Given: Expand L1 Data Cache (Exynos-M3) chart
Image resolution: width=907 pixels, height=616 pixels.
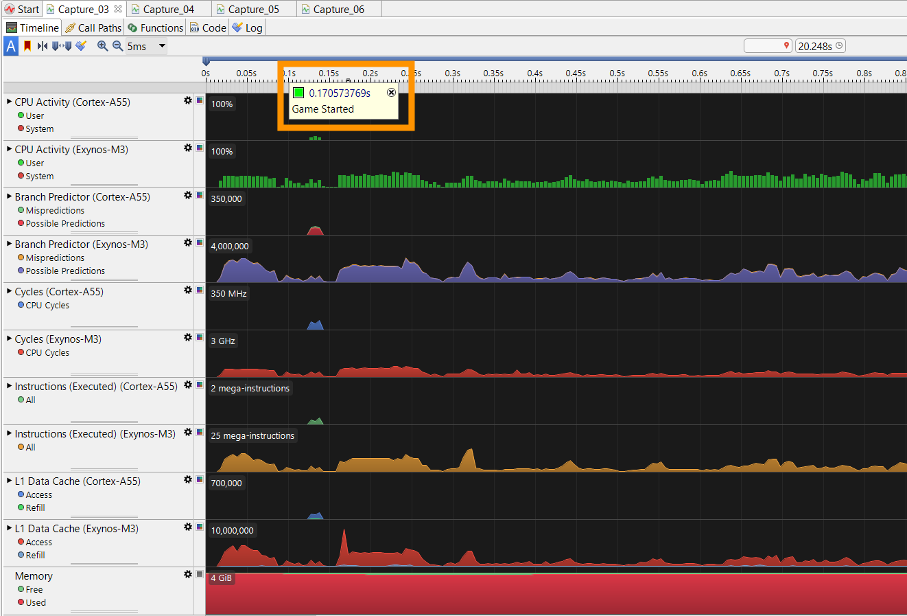Looking at the screenshot, I should pyautogui.click(x=10, y=528).
